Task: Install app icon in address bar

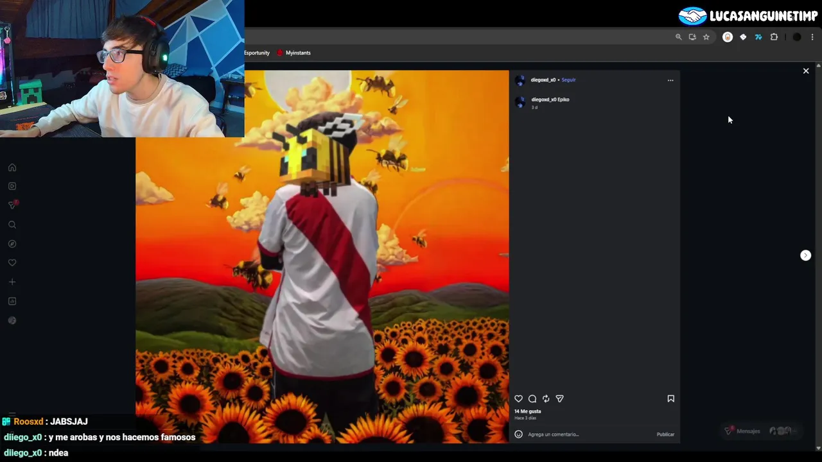Action: click(x=692, y=37)
